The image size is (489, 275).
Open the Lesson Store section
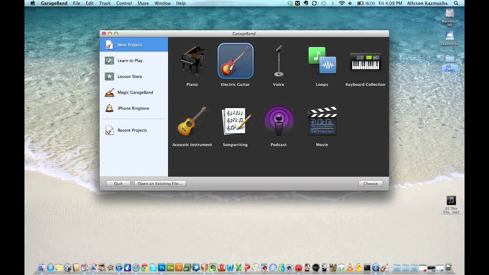(134, 76)
